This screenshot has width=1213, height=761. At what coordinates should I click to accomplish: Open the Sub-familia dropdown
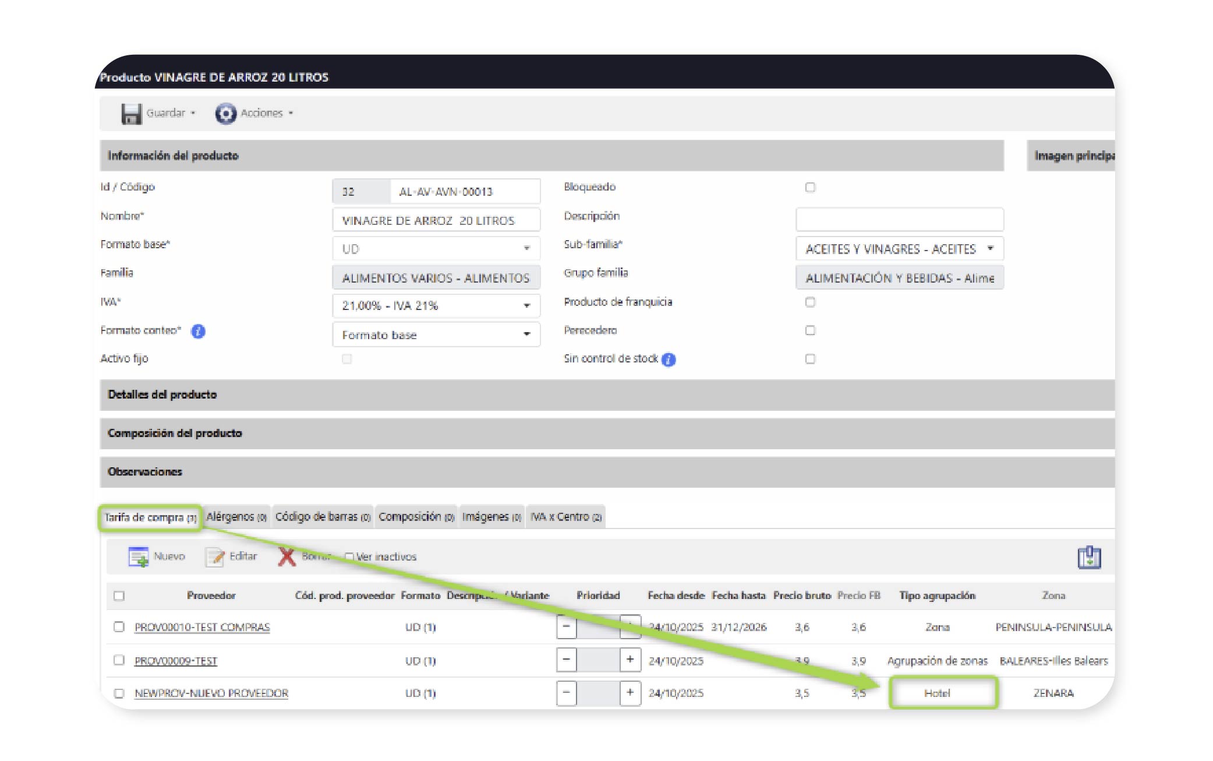pos(899,249)
